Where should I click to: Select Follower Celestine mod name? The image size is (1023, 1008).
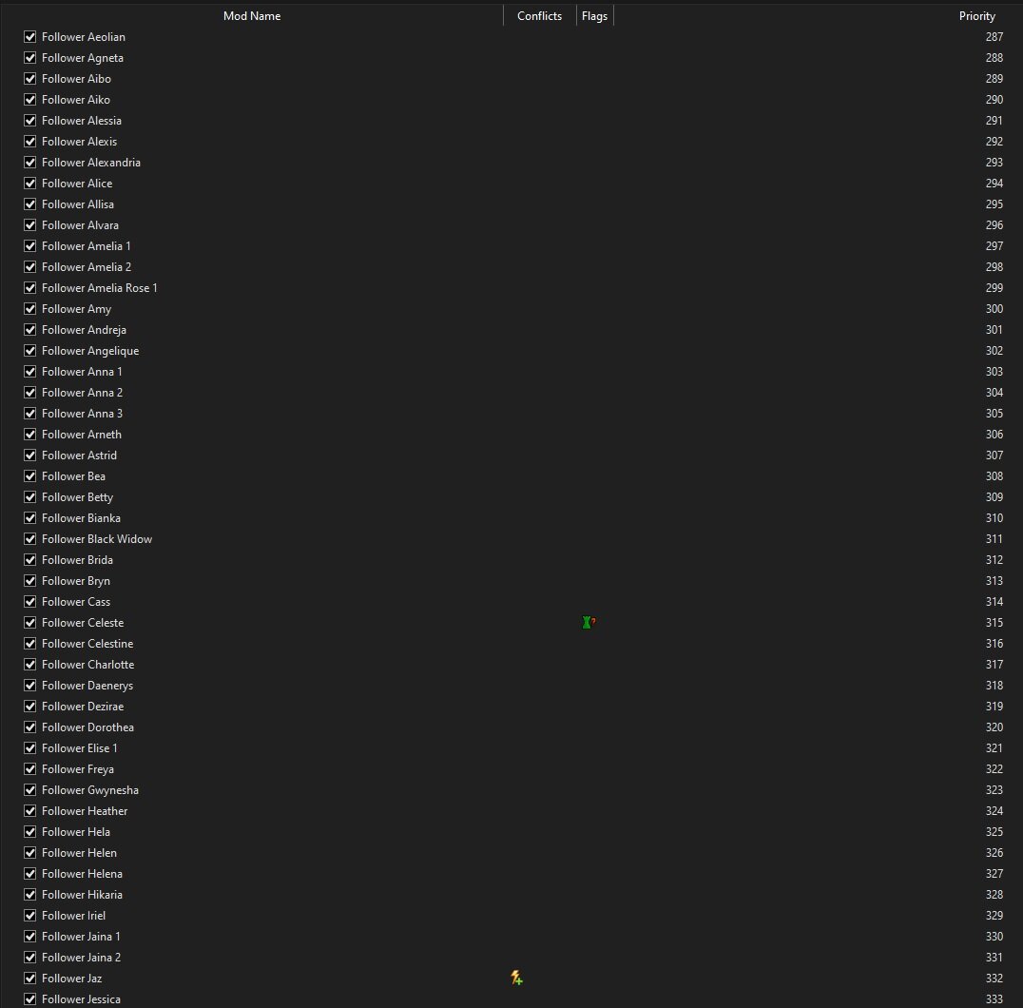(87, 643)
